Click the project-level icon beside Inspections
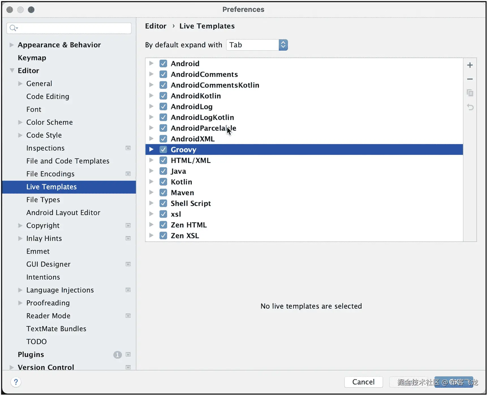488x396 pixels. [x=128, y=148]
